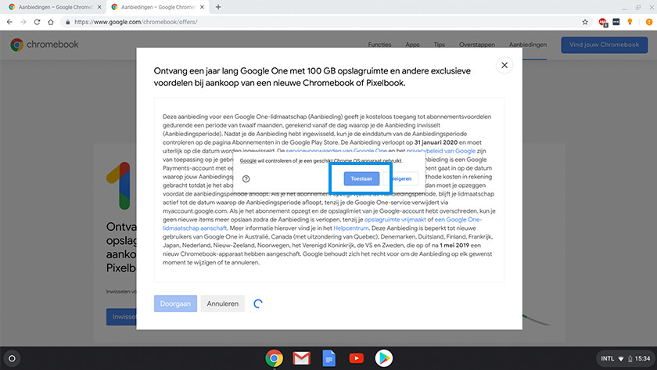
Task: Select the second Aanbiedingen tab
Action: point(157,7)
